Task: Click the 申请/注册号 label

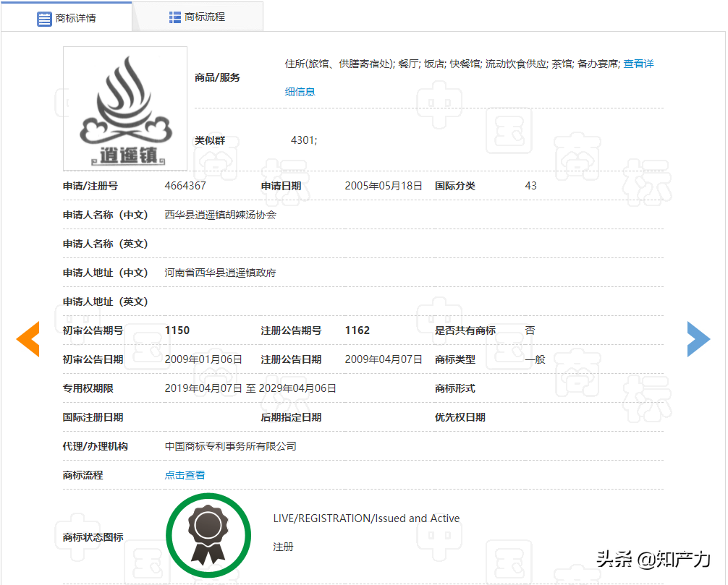Action: coord(90,186)
